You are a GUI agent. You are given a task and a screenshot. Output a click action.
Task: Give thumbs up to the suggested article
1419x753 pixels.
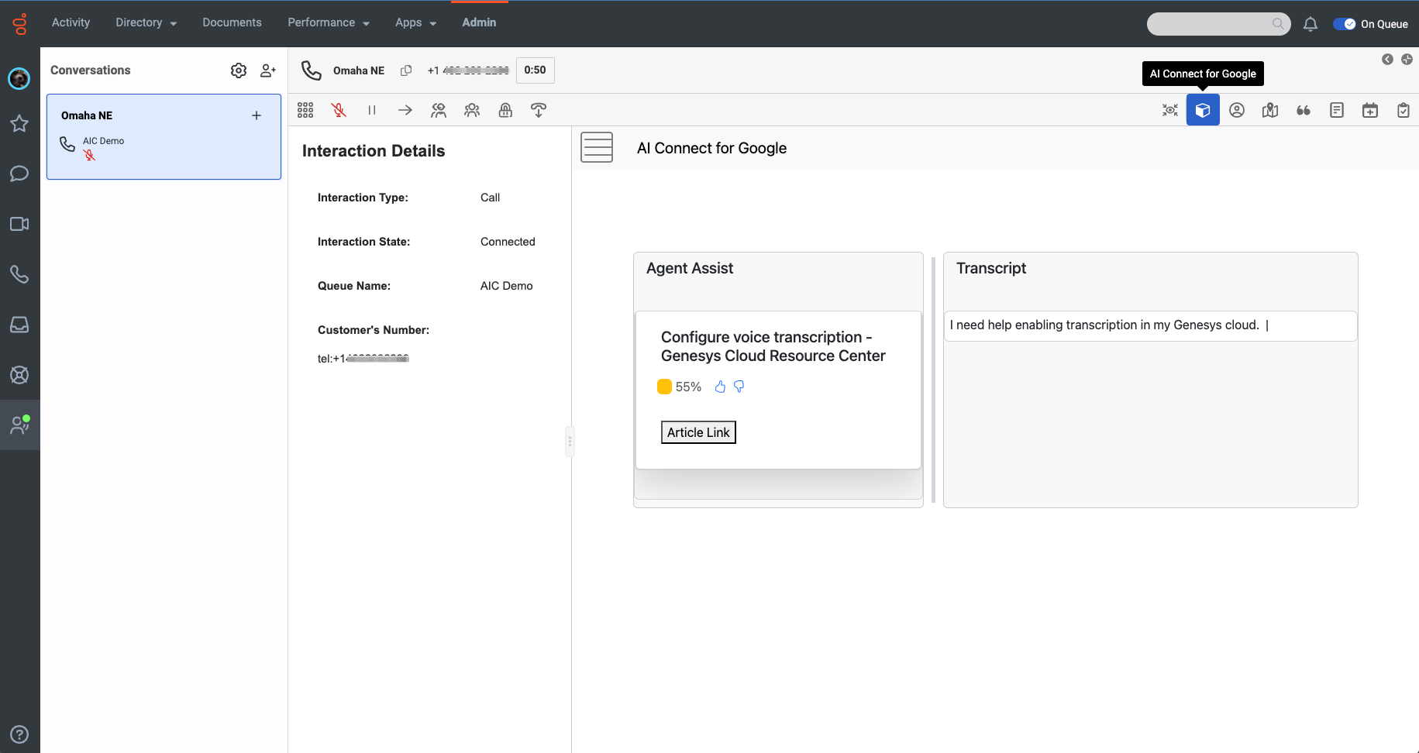tap(720, 387)
